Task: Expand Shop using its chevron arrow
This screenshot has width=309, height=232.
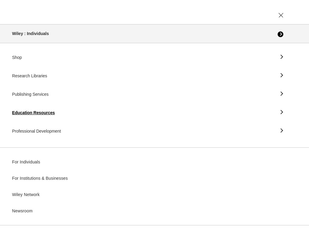Action: (x=282, y=57)
